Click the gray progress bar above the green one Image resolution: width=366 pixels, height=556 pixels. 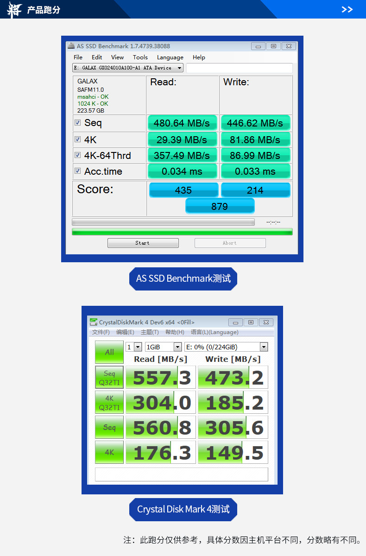point(163,222)
